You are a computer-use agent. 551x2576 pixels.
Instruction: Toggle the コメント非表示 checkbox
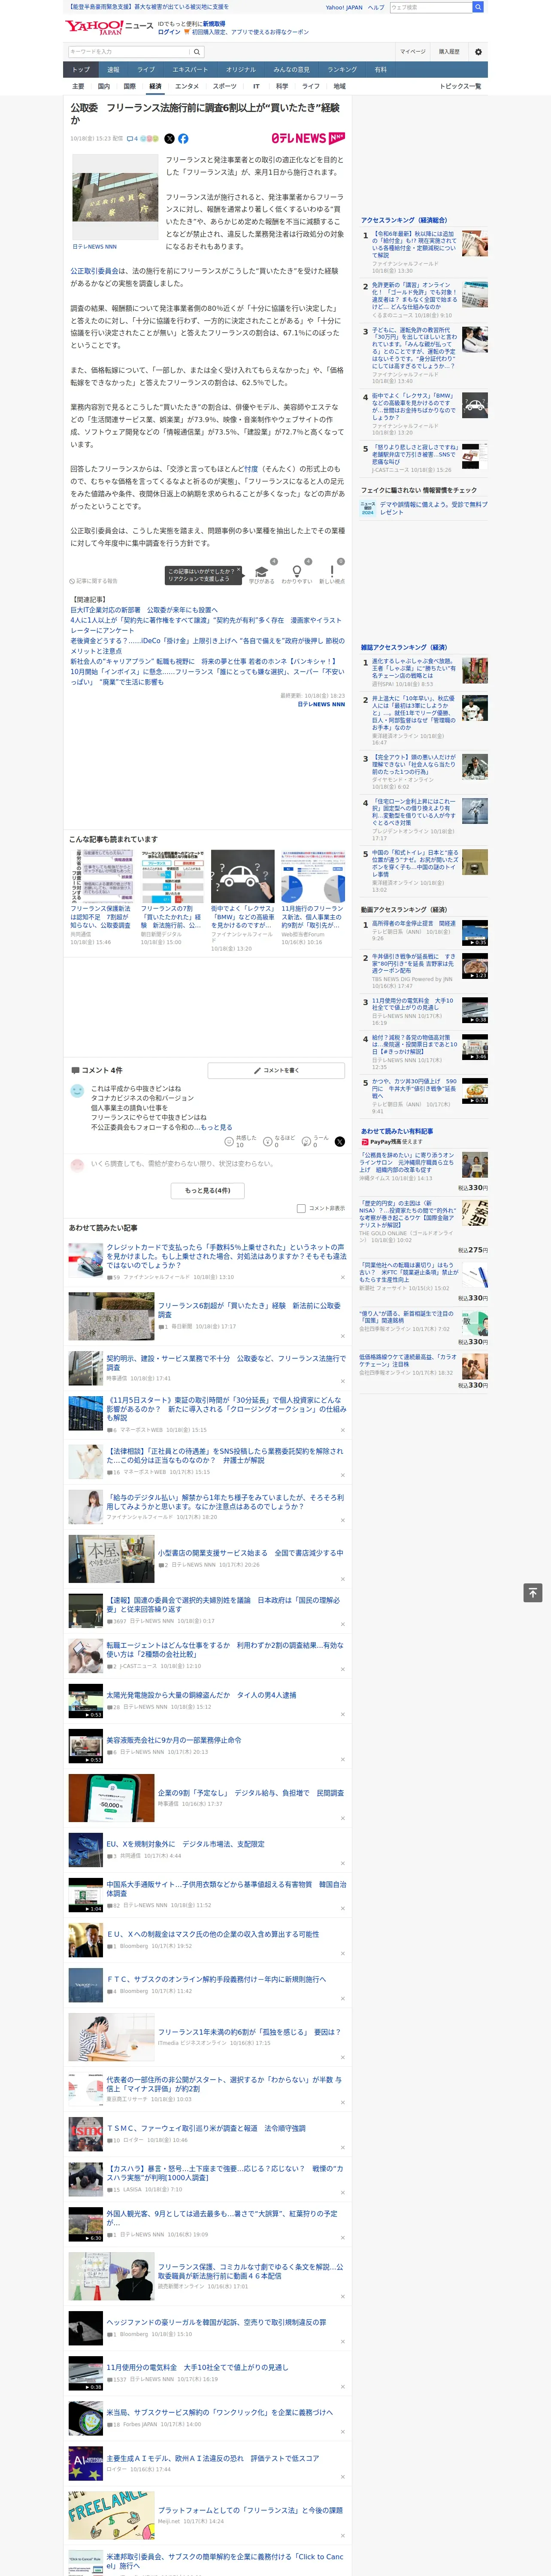pyautogui.click(x=301, y=1208)
